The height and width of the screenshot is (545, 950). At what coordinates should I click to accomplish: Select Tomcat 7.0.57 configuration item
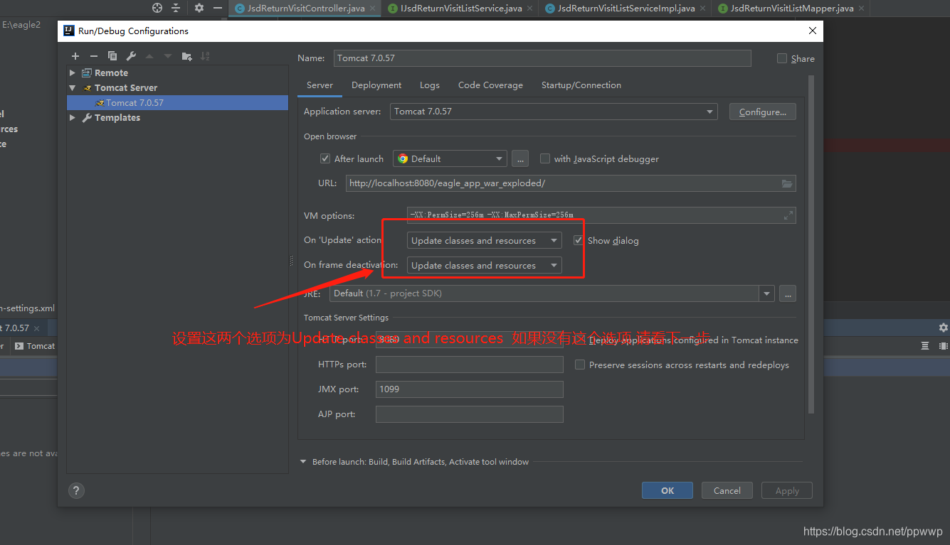[x=178, y=102]
